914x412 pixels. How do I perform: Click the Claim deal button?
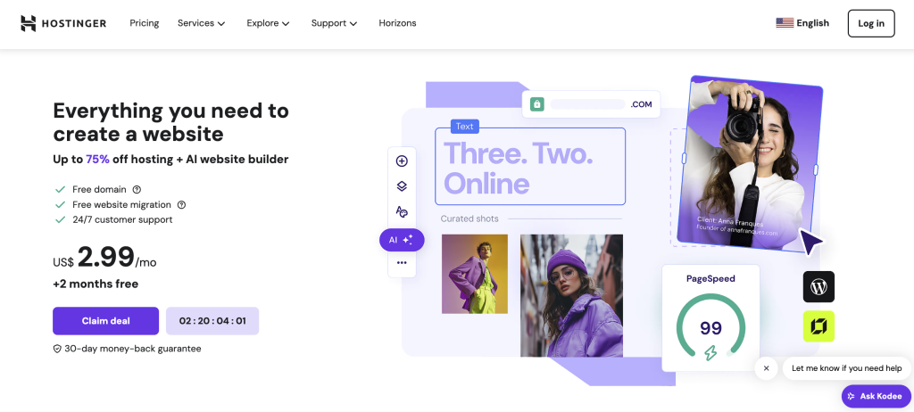coord(105,321)
